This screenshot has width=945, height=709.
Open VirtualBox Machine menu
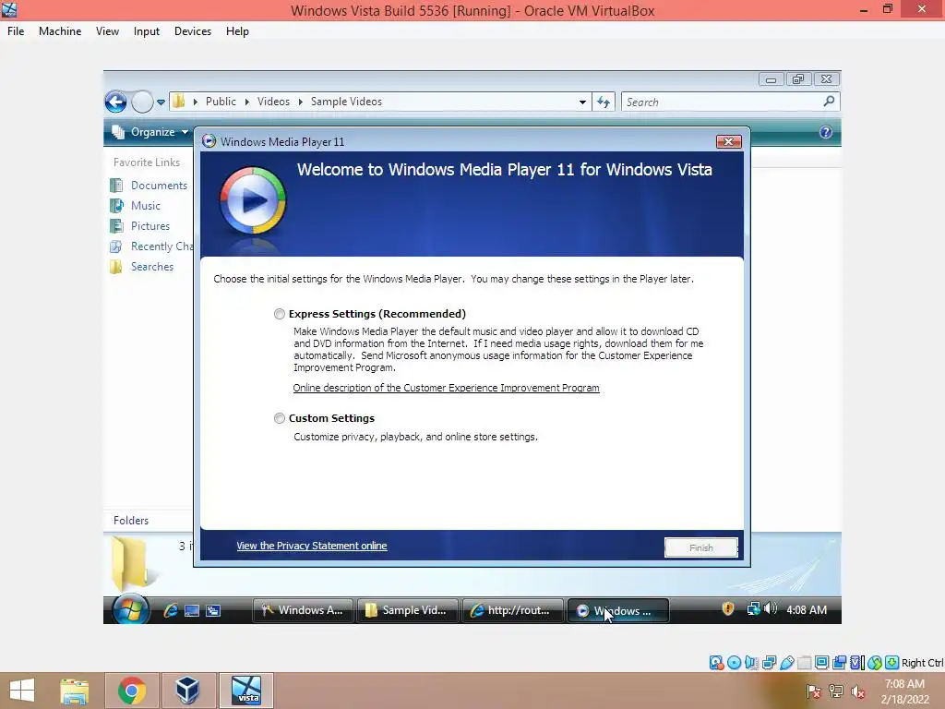(x=60, y=31)
